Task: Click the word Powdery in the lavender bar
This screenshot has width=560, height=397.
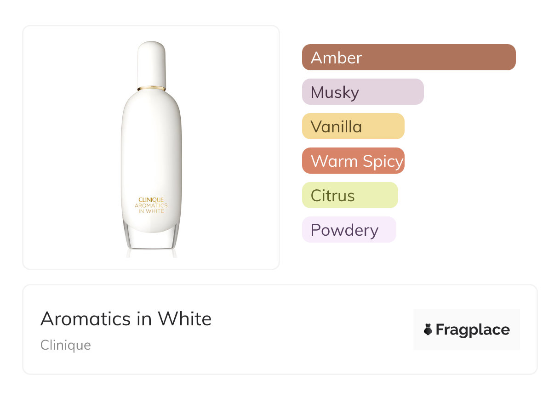Action: pyautogui.click(x=344, y=230)
